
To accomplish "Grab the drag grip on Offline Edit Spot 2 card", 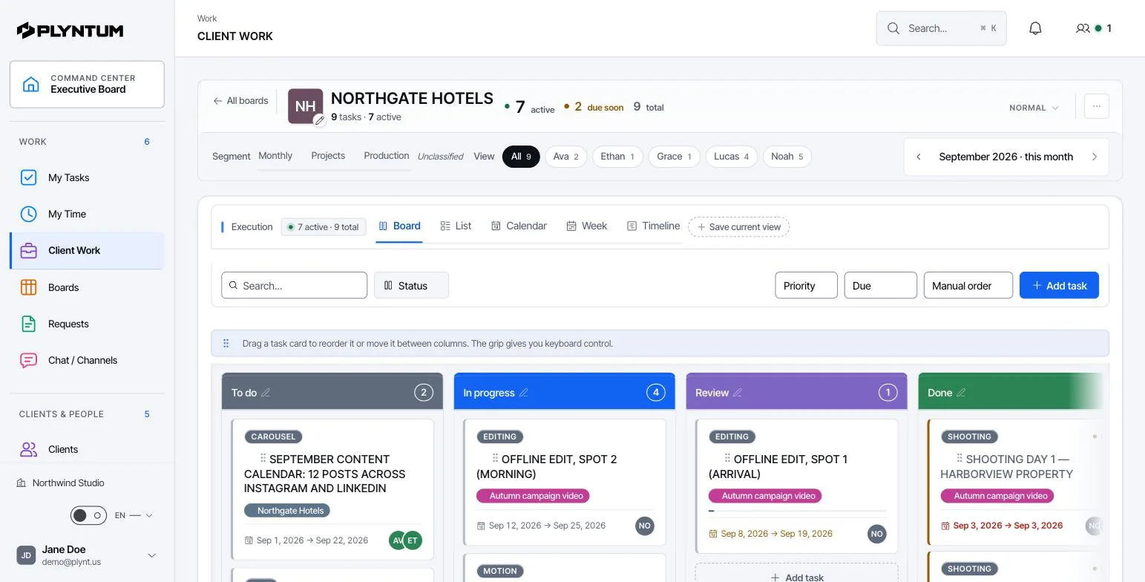I will [x=495, y=459].
